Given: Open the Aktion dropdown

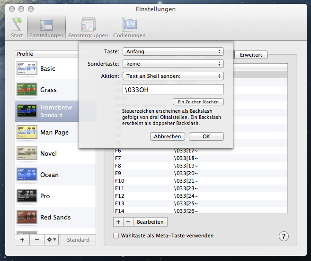Looking at the screenshot, I should [x=173, y=76].
